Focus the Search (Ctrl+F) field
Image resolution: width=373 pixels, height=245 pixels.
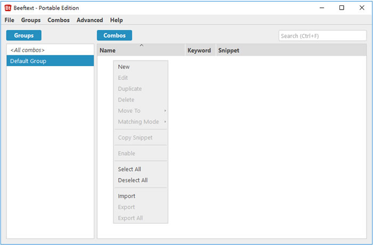click(322, 36)
